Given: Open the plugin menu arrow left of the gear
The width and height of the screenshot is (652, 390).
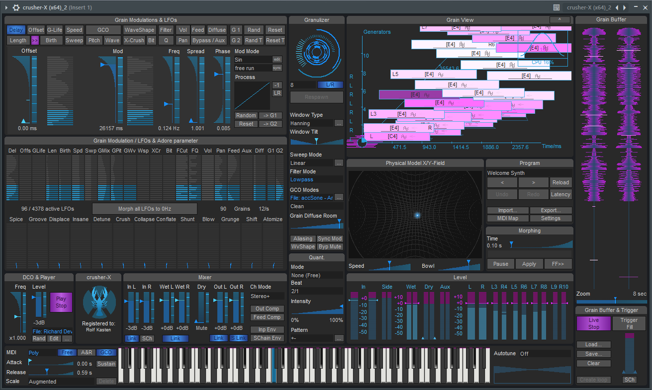Looking at the screenshot, I should [x=6, y=7].
